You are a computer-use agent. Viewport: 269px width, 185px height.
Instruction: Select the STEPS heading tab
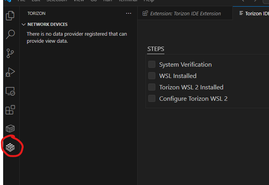[x=156, y=49]
